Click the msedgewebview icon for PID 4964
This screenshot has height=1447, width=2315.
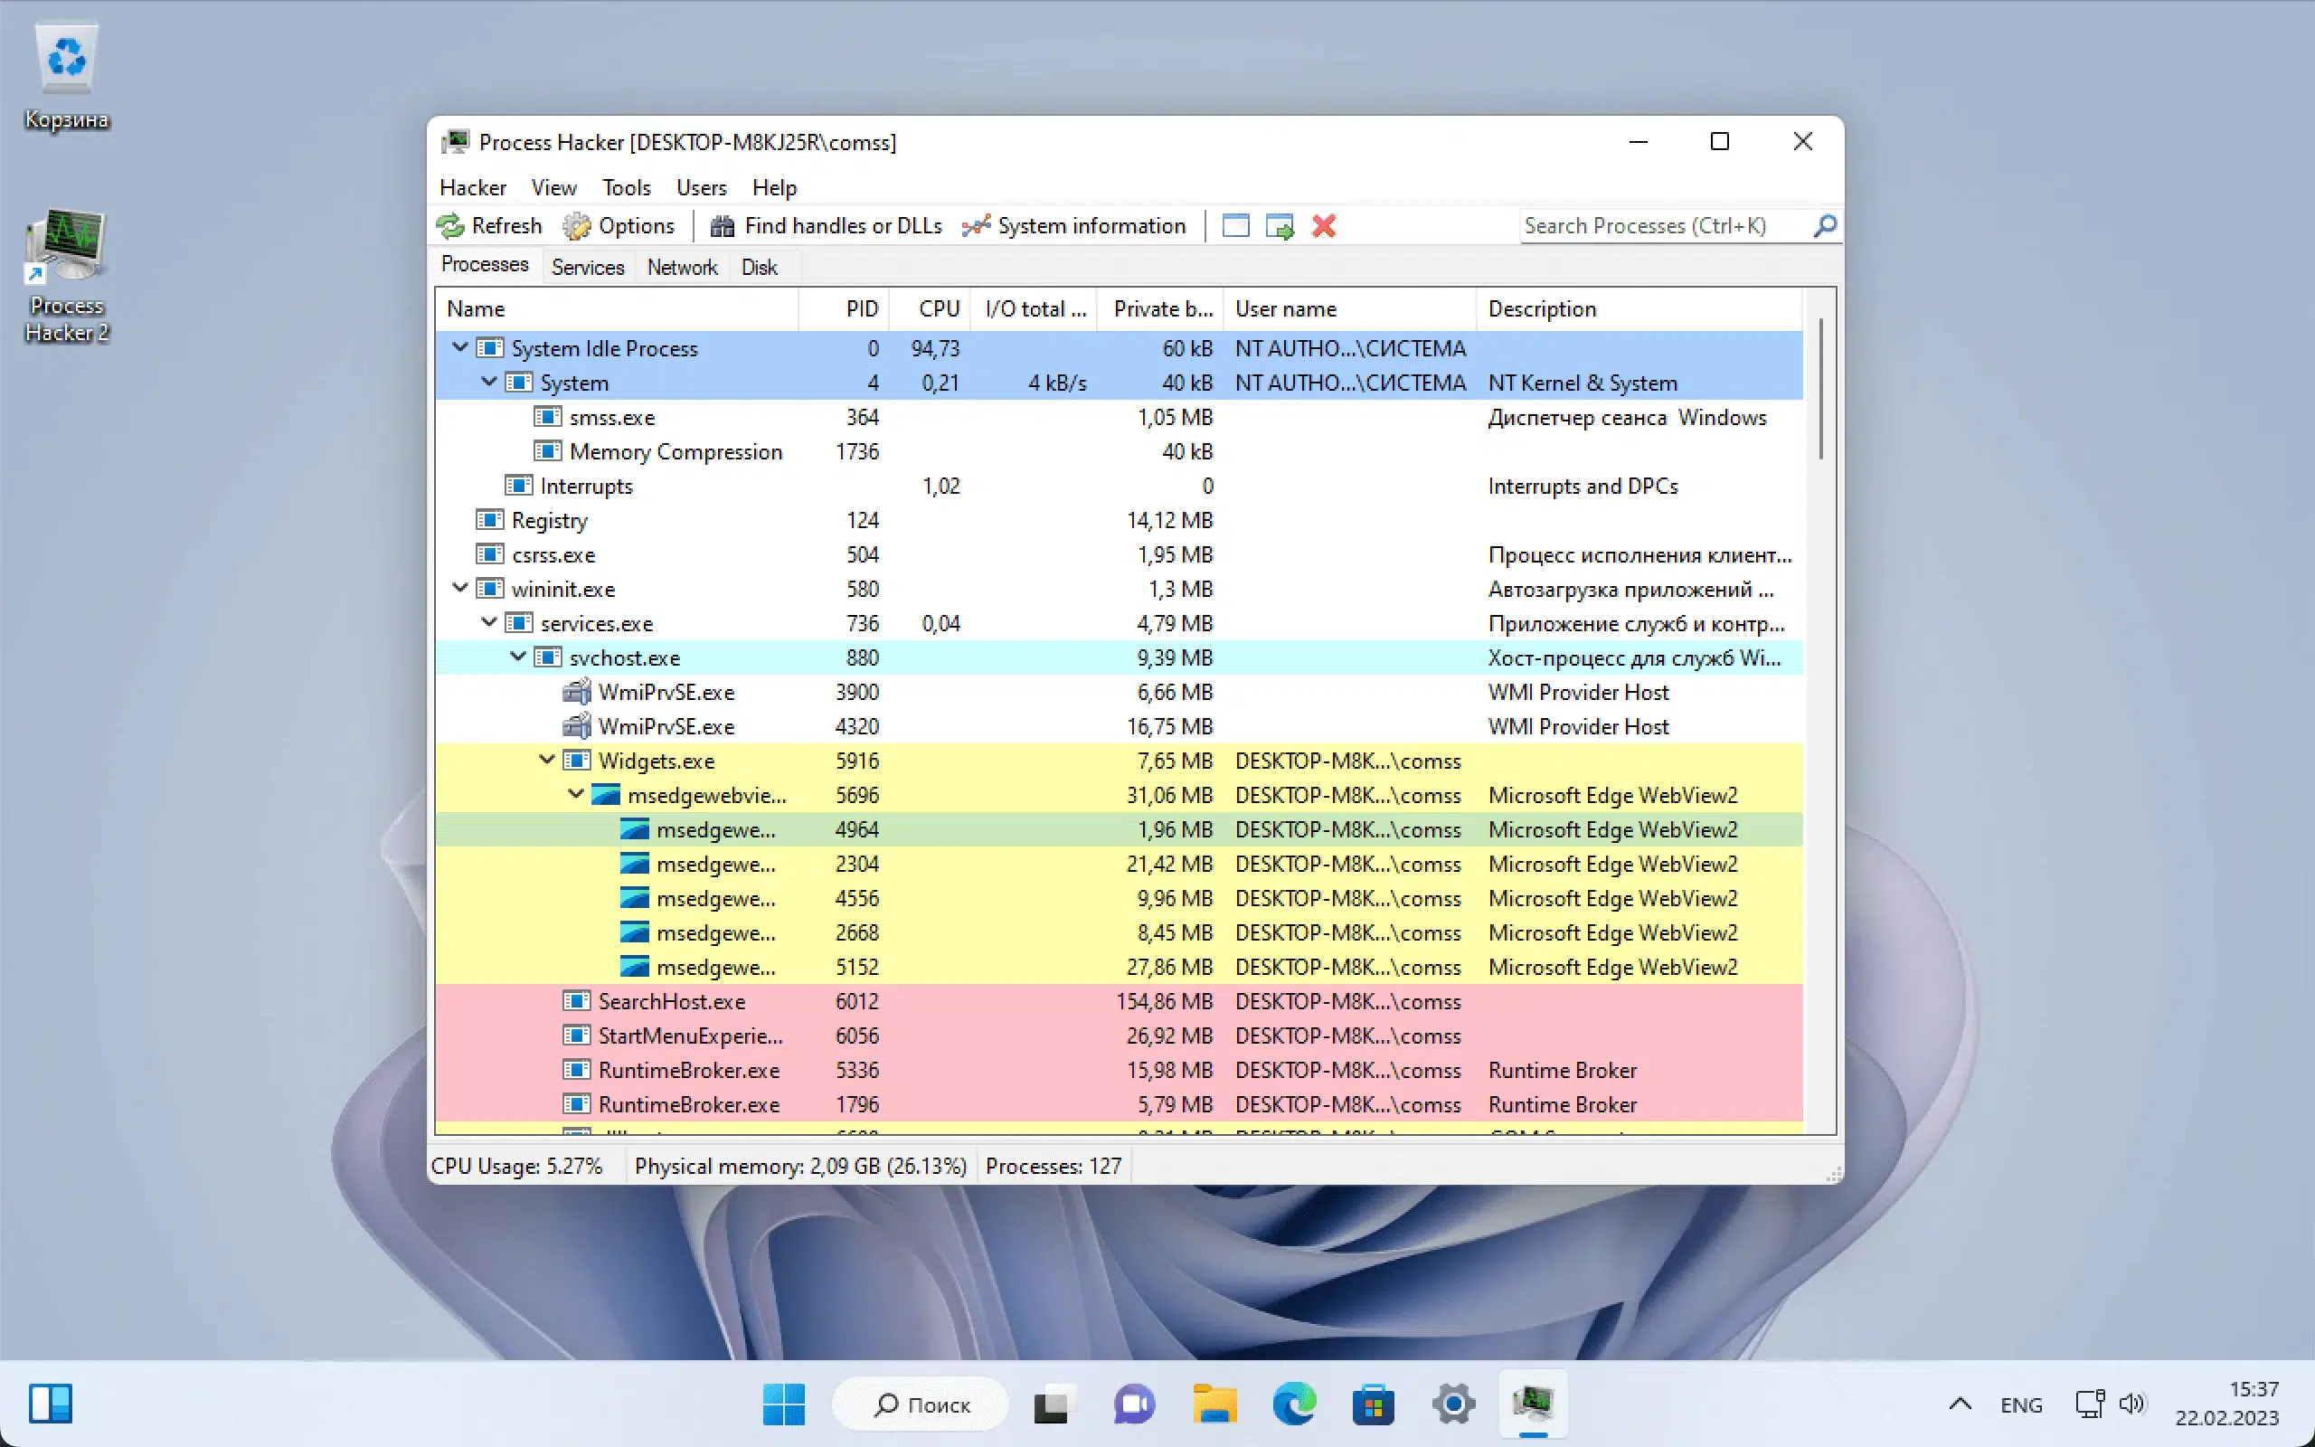634,829
